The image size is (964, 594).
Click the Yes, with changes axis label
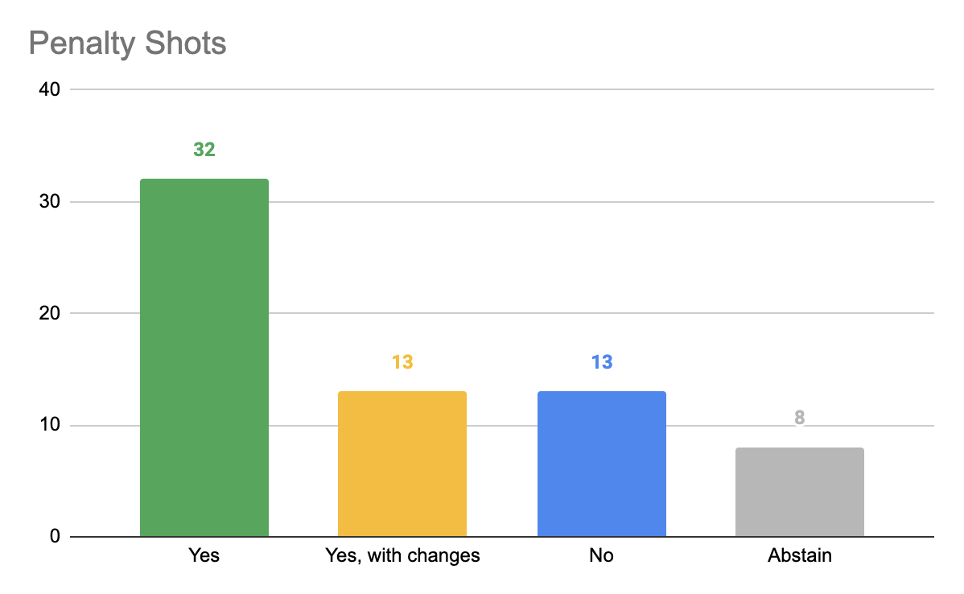402,556
